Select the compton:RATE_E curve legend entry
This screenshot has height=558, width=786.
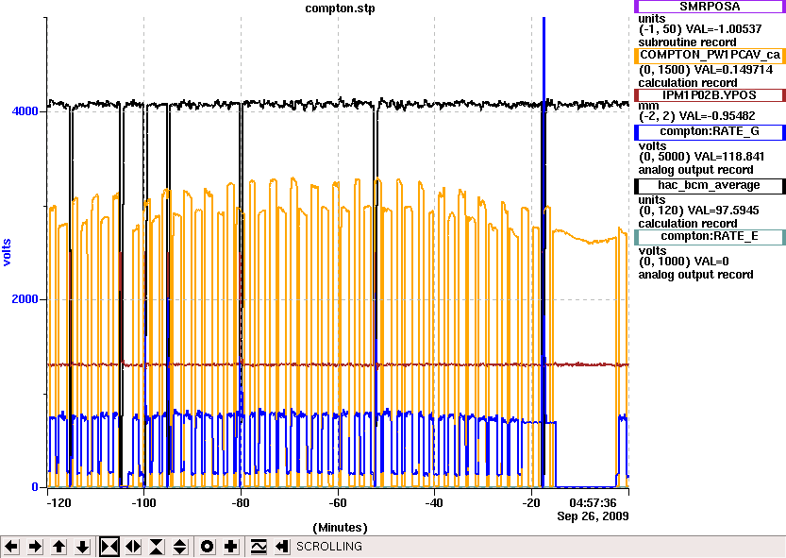pos(710,236)
